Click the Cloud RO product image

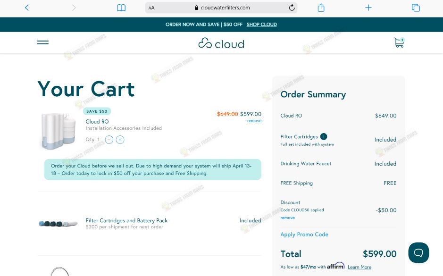pyautogui.click(x=59, y=131)
